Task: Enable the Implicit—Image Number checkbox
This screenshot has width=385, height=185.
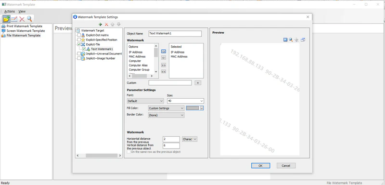Action: 79,58
